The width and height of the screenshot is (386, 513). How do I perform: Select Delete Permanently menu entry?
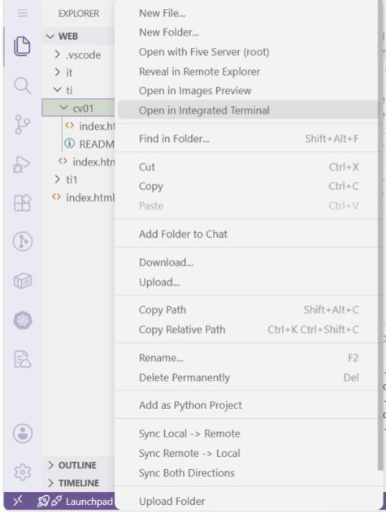(247, 377)
